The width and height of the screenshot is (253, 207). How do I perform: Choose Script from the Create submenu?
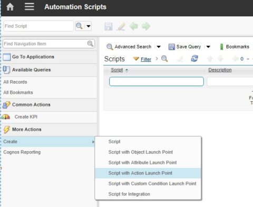tap(148, 142)
